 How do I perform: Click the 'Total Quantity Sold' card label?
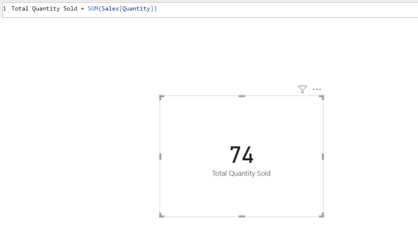pyautogui.click(x=241, y=174)
